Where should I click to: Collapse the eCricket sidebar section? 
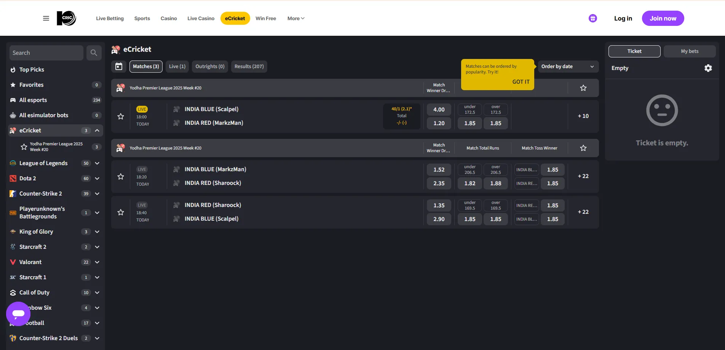[x=97, y=130]
